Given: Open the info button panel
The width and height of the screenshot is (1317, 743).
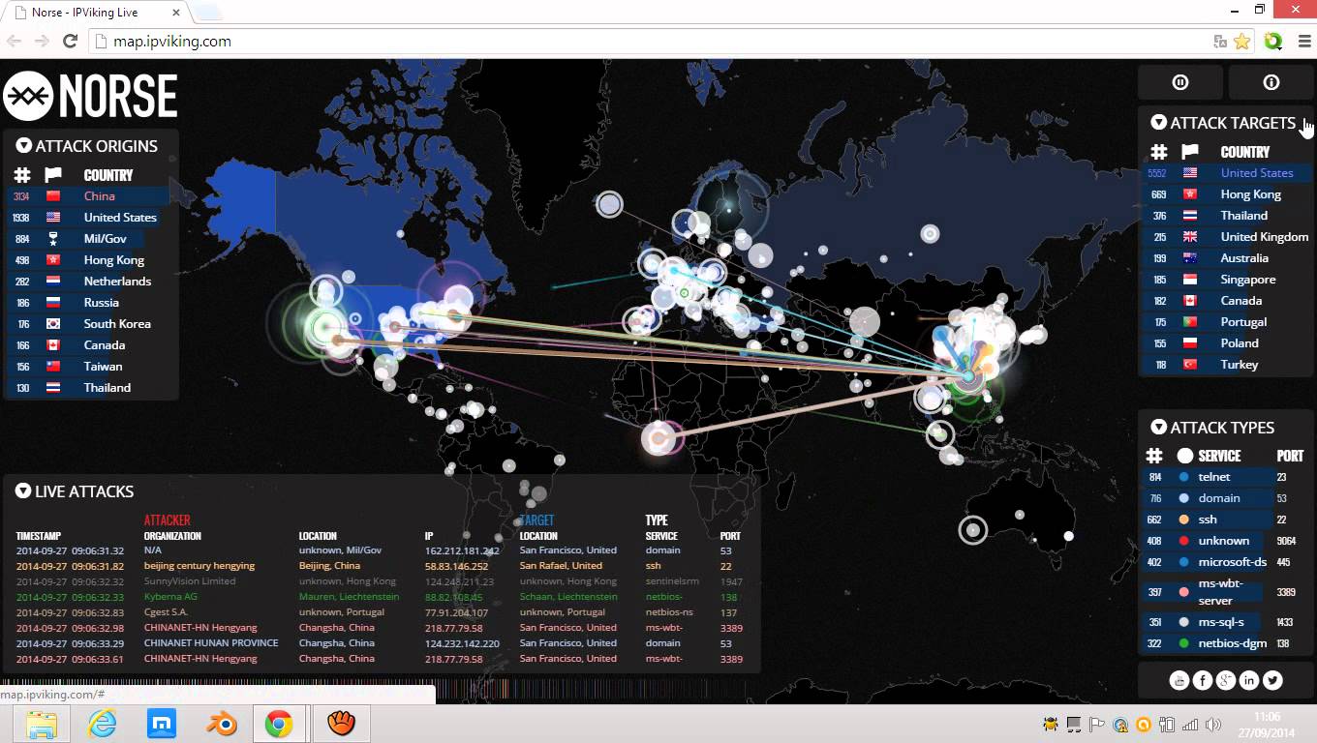Looking at the screenshot, I should 1271,82.
